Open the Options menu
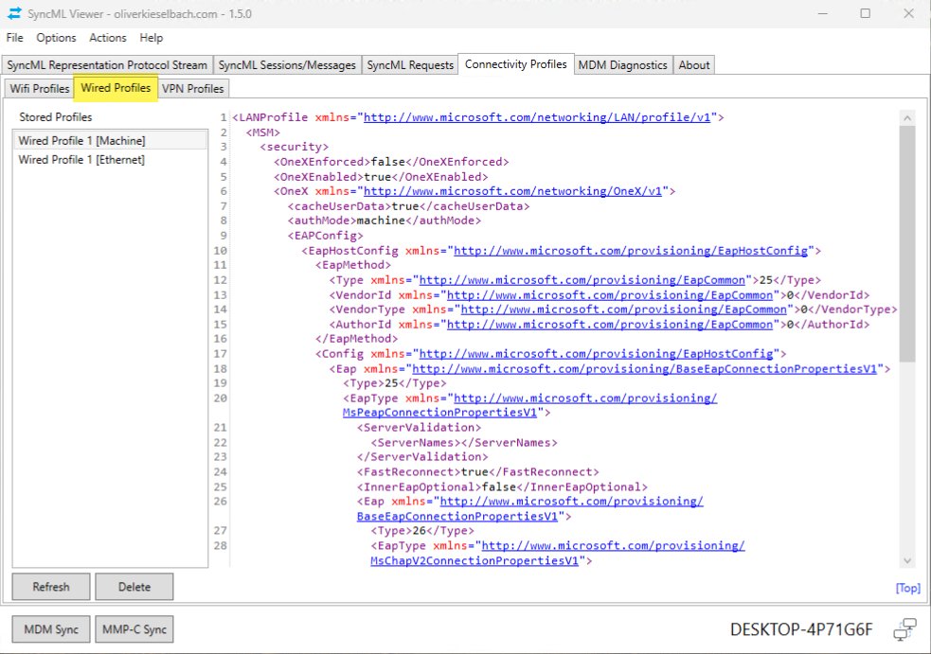Screen dimensions: 931x654 (x=57, y=38)
